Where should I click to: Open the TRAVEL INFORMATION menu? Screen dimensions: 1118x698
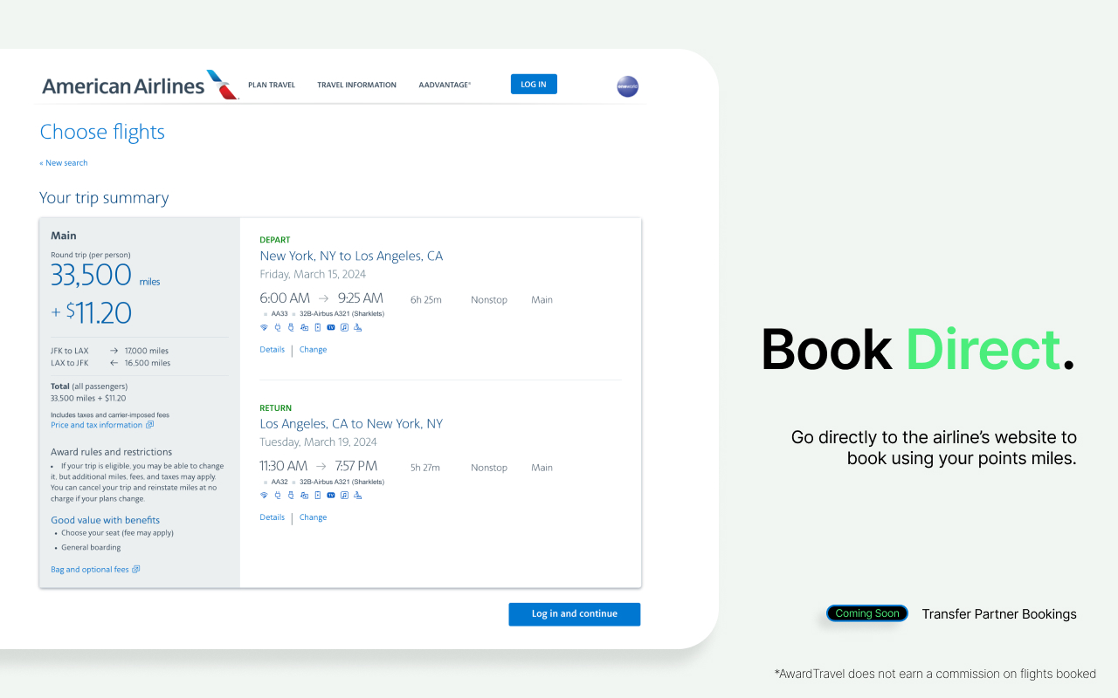[x=356, y=85]
